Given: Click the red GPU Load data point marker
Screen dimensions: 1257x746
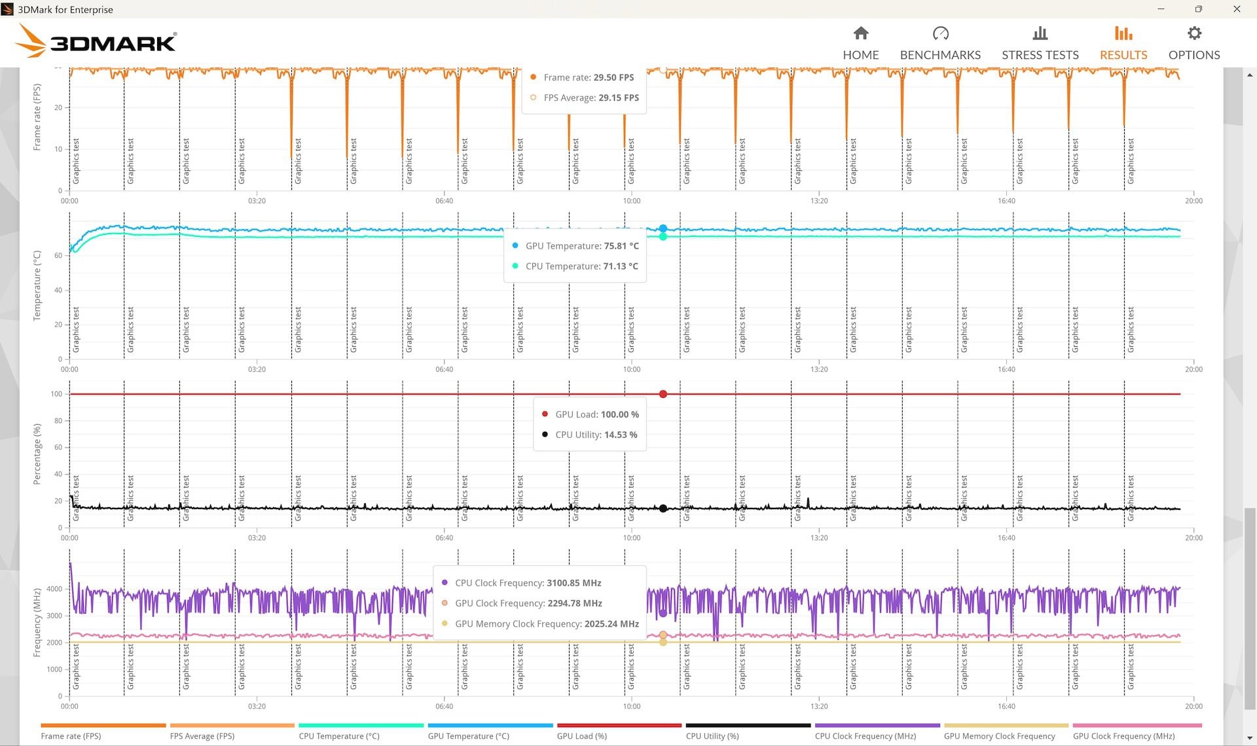Looking at the screenshot, I should coord(663,394).
